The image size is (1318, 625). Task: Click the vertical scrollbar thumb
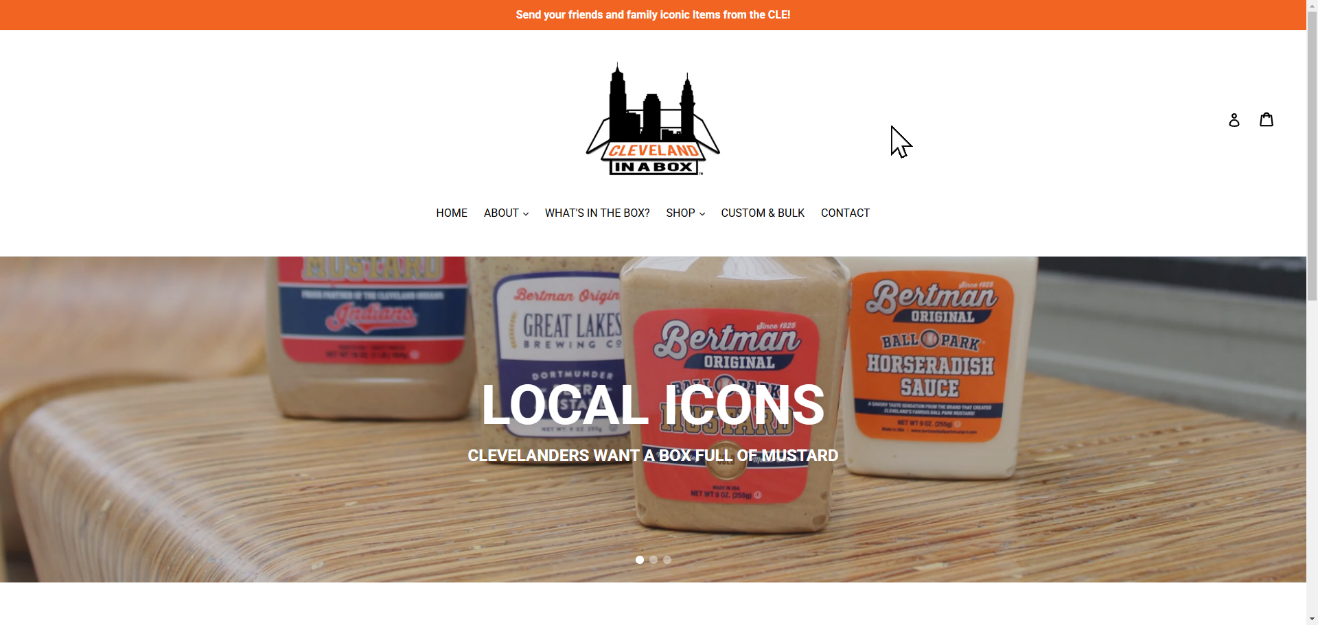(x=1312, y=156)
